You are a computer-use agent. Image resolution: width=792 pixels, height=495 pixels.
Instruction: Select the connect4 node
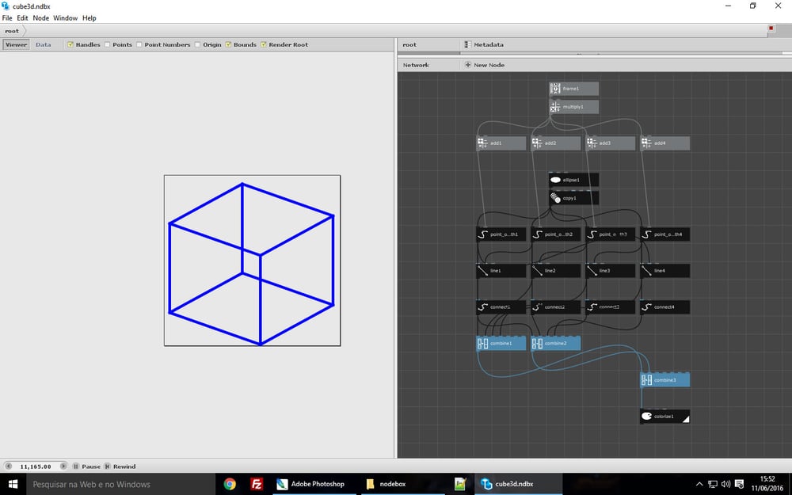[664, 307]
